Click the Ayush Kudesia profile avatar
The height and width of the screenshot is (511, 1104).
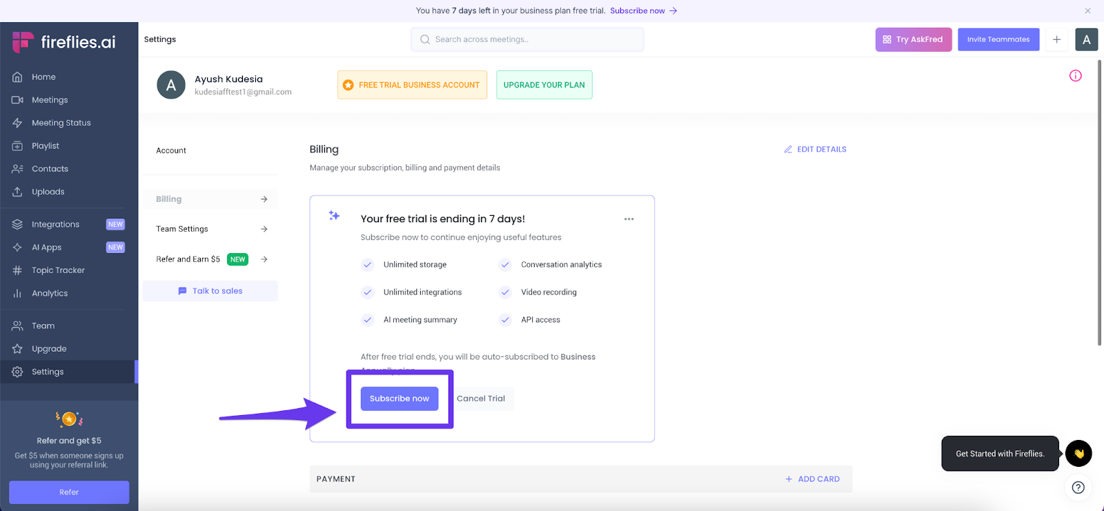pyautogui.click(x=171, y=85)
